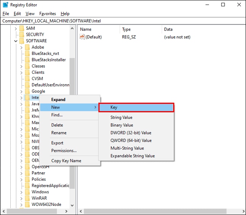Screen dimensions: 246x215
Task: Click the SOFTWARE folder icon
Action: coord(22,41)
